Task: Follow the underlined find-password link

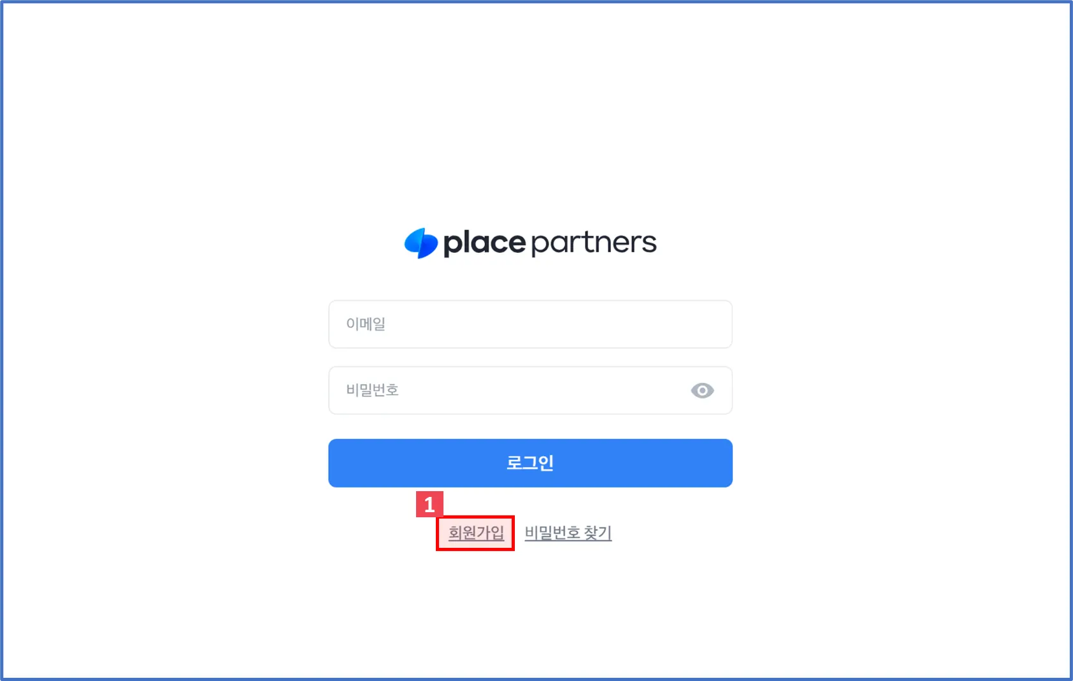Action: click(568, 533)
